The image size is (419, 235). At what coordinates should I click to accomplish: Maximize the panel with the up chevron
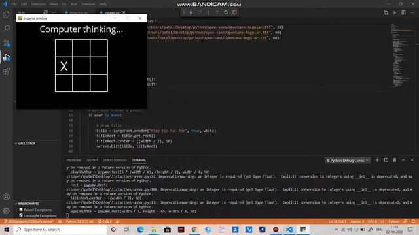point(403,160)
